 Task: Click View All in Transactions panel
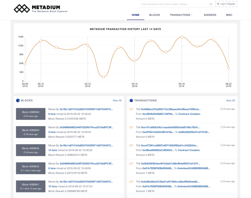pyautogui.click(x=230, y=100)
